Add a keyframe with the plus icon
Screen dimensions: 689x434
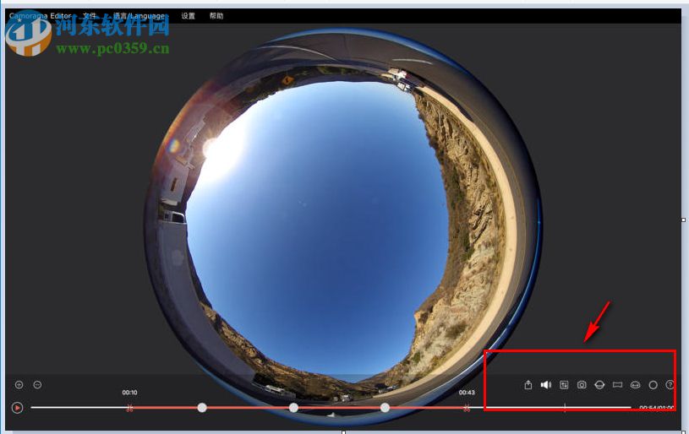19,385
